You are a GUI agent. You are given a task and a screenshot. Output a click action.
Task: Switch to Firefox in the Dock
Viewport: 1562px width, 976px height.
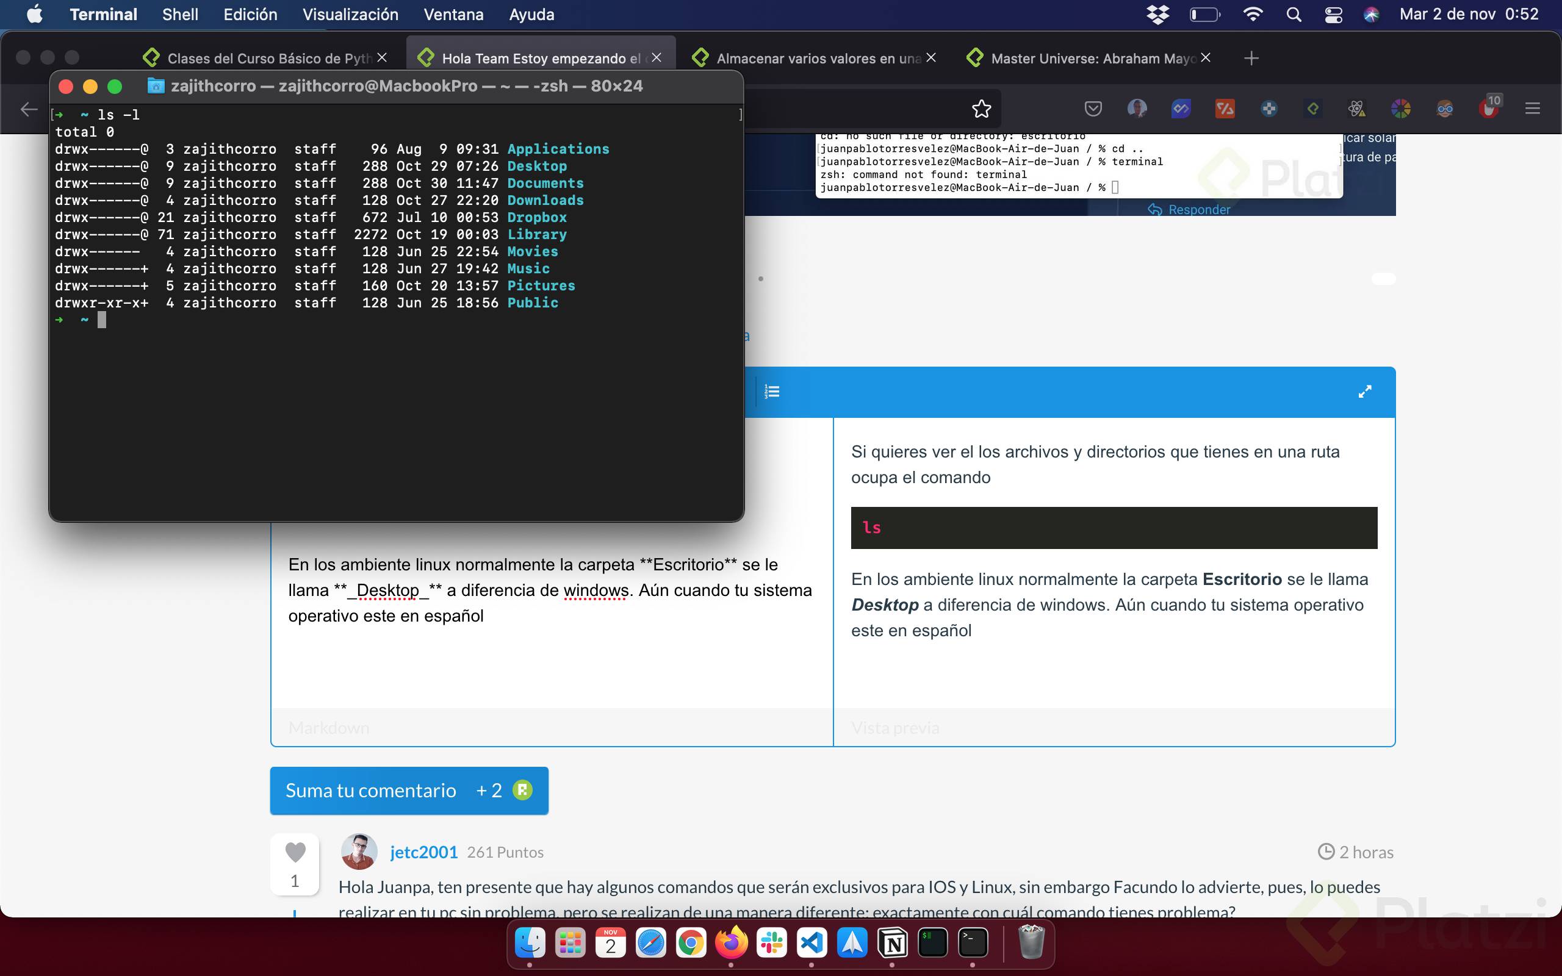point(732,943)
